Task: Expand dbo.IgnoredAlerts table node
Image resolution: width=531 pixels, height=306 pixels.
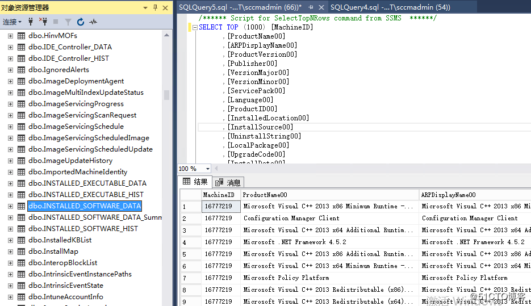Action: (x=10, y=70)
